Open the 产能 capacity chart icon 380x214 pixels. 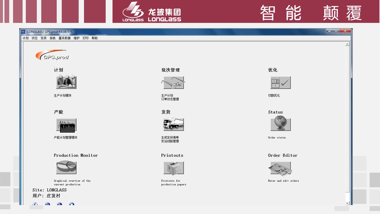click(x=66, y=125)
